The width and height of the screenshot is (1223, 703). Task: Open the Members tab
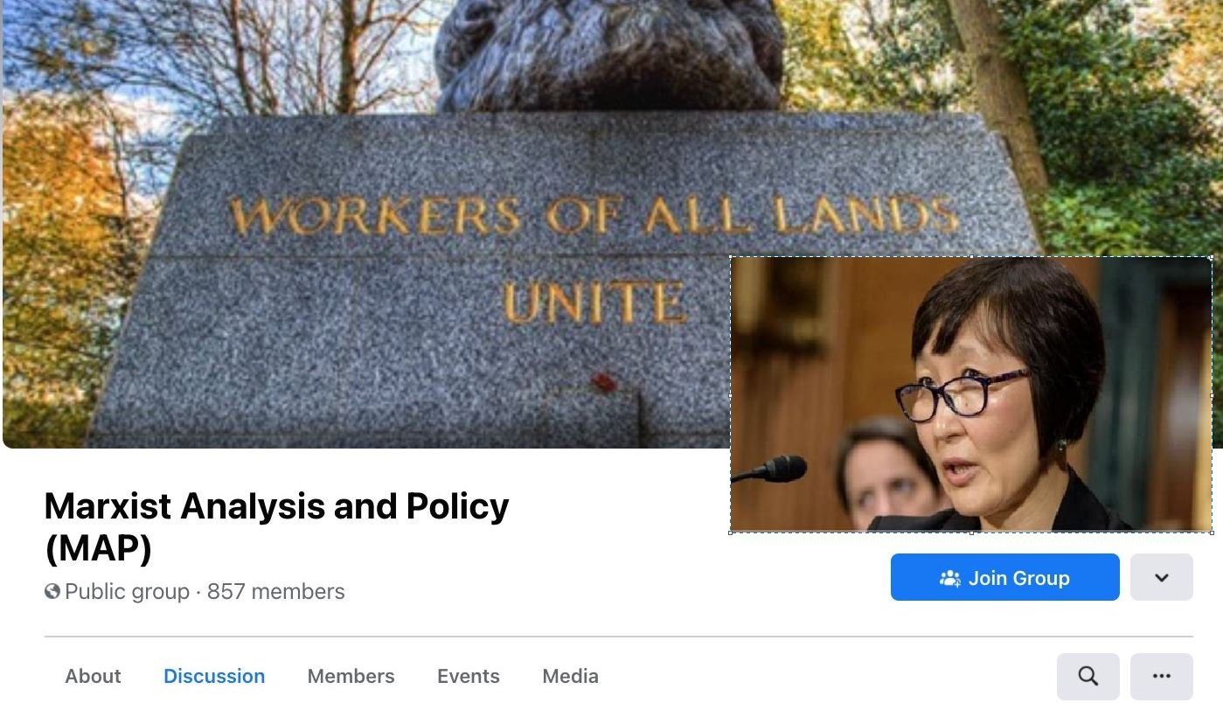click(x=351, y=676)
